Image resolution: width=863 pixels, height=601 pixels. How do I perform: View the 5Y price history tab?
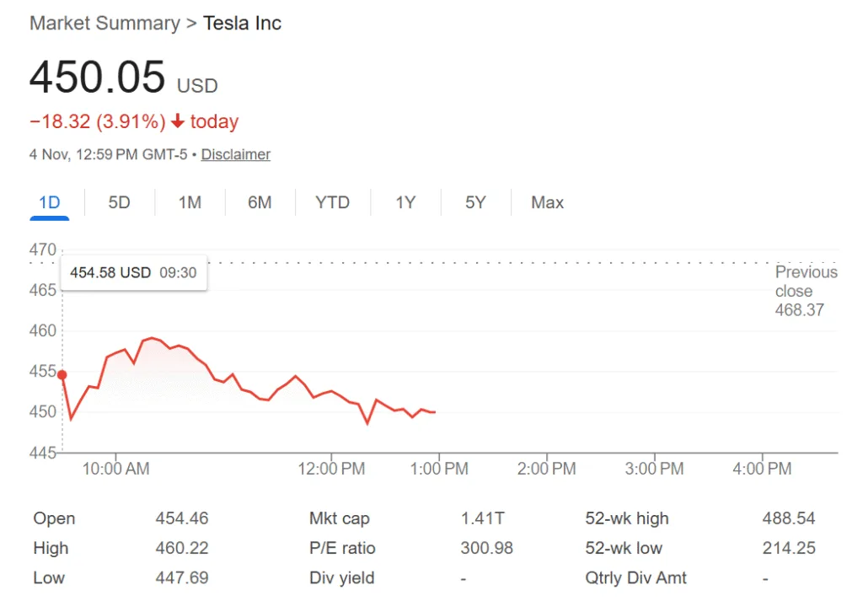click(x=475, y=202)
